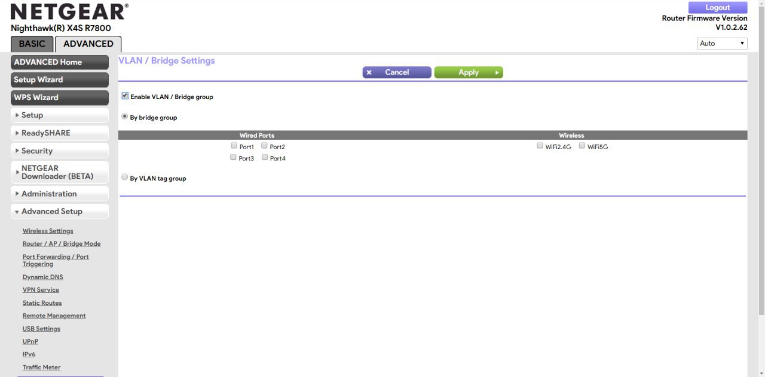Uncheck Enable VLAN / Bridge group
The width and height of the screenshot is (765, 377).
click(x=125, y=96)
